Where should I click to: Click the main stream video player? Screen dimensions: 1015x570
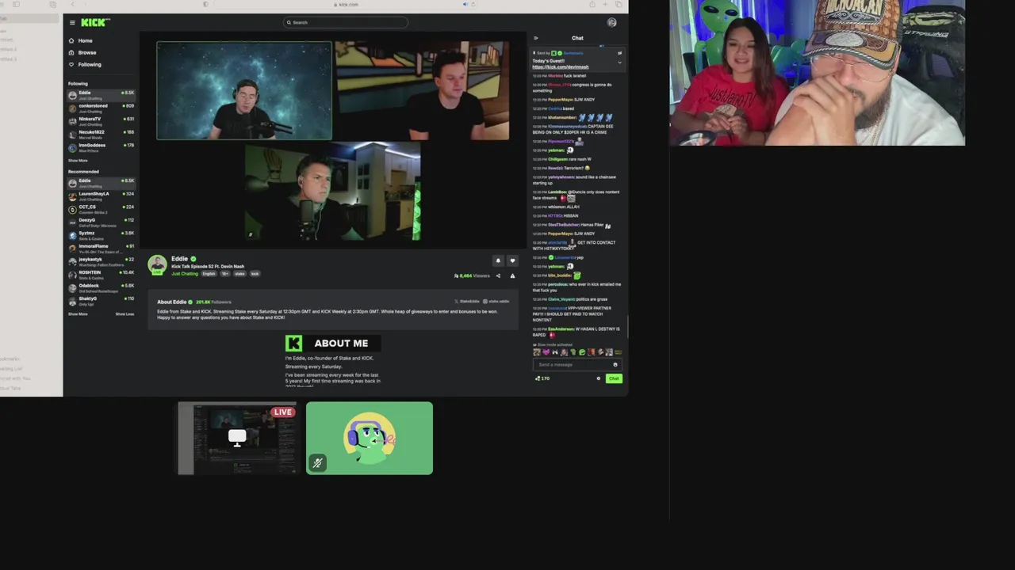[333, 140]
